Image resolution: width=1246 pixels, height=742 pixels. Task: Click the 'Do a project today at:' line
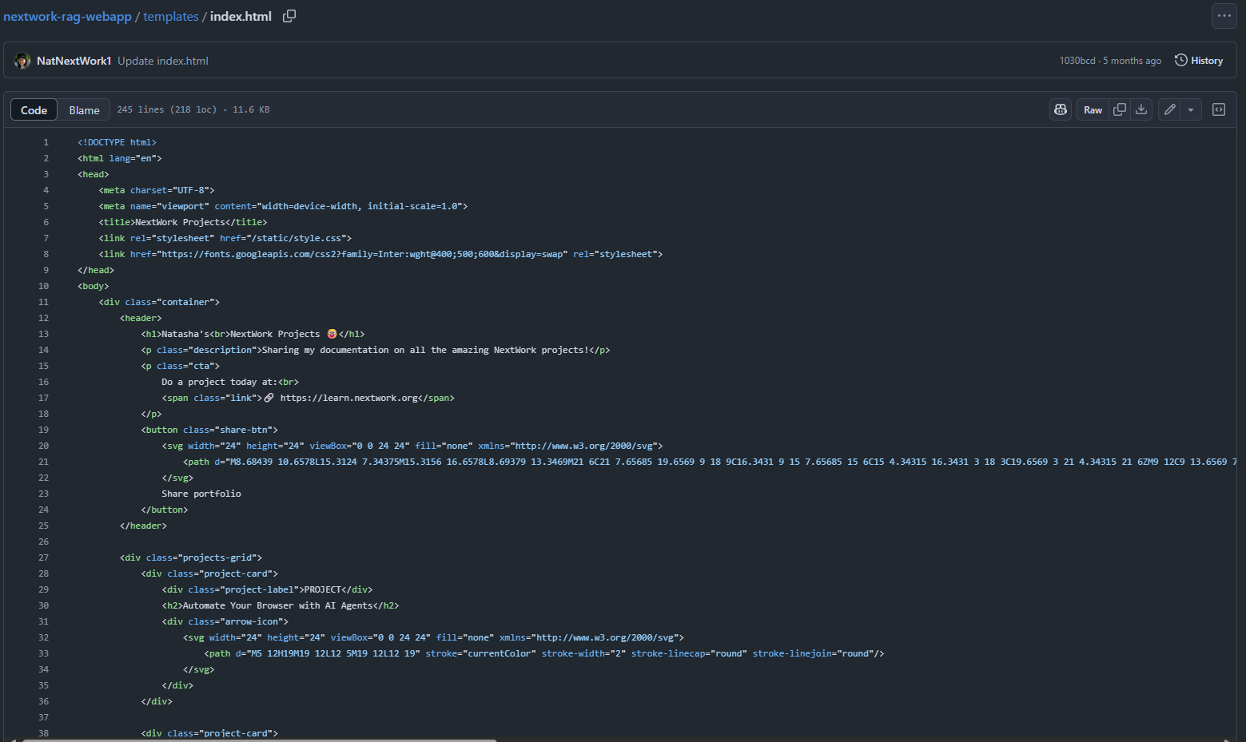click(x=230, y=382)
